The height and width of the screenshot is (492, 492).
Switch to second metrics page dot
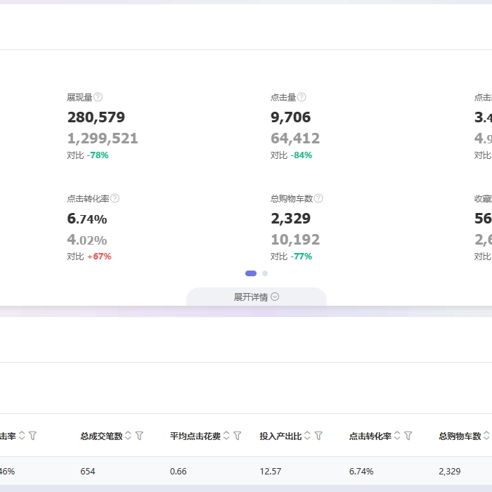tap(265, 273)
